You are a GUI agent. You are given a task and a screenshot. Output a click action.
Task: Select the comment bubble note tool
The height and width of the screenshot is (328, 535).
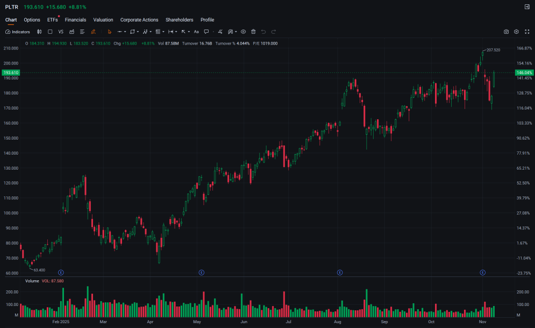click(206, 32)
